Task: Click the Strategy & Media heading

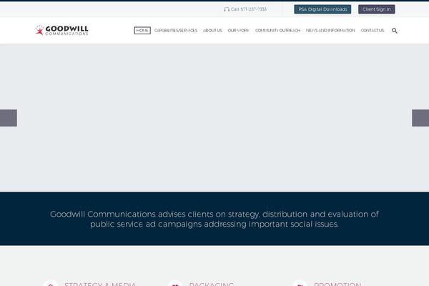Action: coord(100,284)
